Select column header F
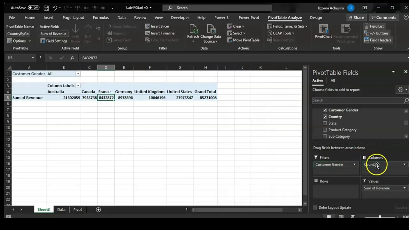409x230 pixels. pyautogui.click(x=150, y=67)
